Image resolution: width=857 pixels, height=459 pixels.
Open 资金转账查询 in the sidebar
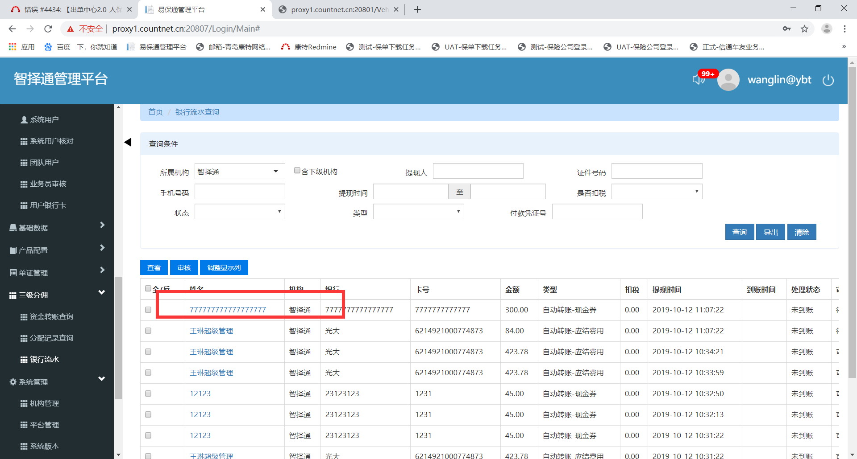51,316
